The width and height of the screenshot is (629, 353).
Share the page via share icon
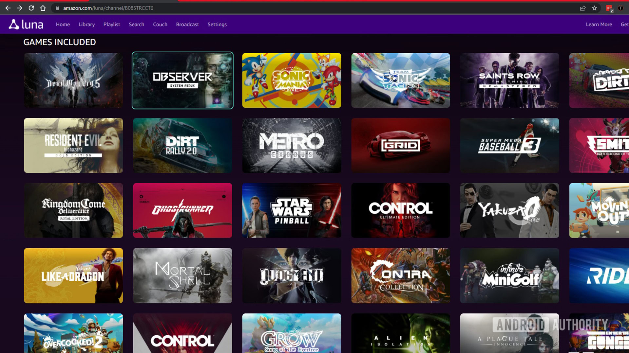(582, 8)
